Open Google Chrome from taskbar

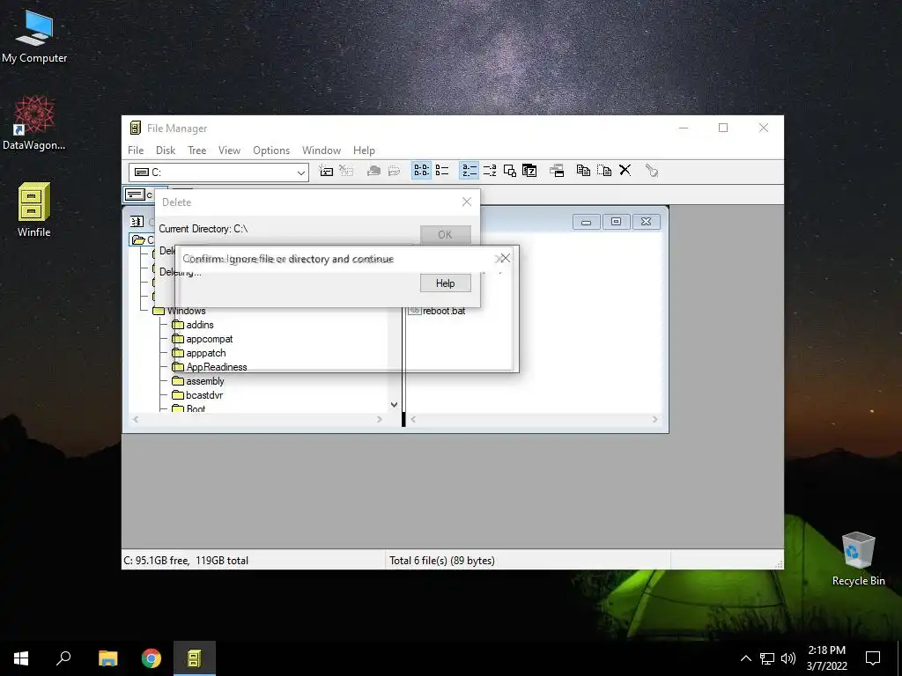[x=152, y=658]
